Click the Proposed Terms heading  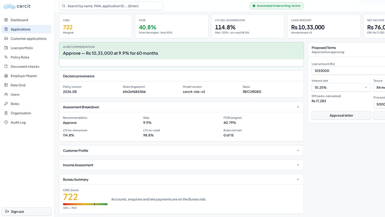324,48
